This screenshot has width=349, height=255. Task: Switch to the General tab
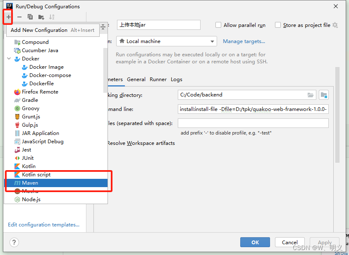[x=136, y=79]
